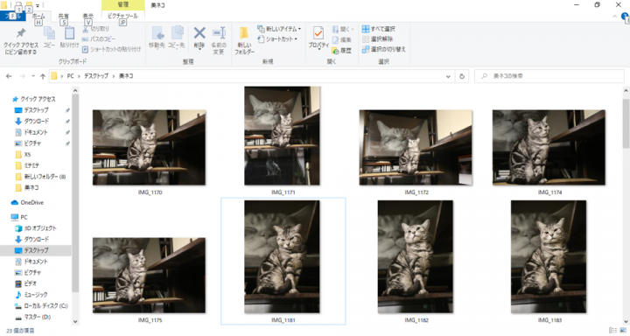Switch to large thumbnails view in status bar

click(623, 331)
